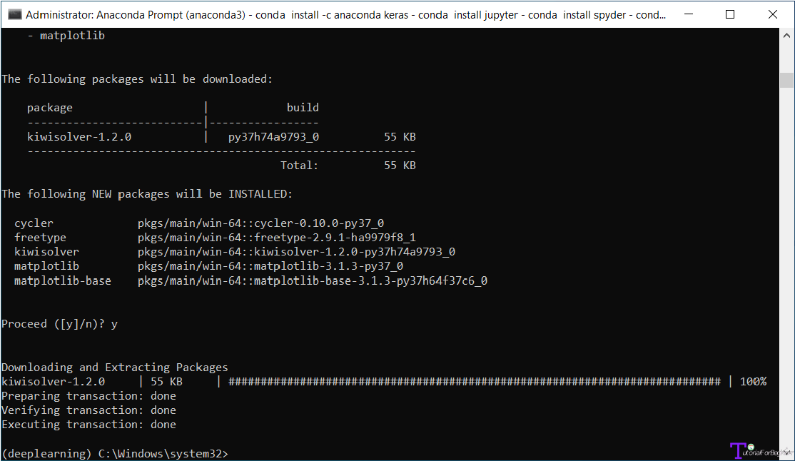Click 'Downloading and Extracting Packages' line
This screenshot has width=795, height=461.
coord(115,368)
